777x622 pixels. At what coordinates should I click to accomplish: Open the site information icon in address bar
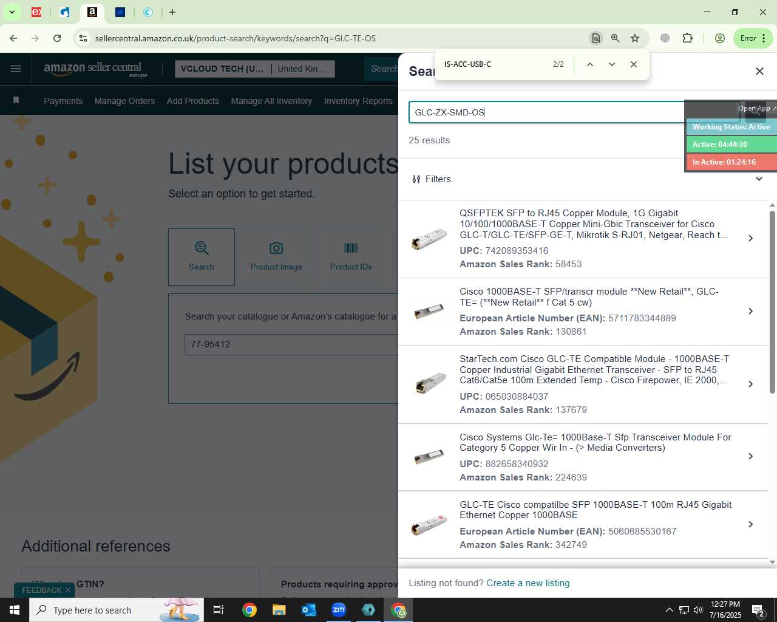pos(83,38)
